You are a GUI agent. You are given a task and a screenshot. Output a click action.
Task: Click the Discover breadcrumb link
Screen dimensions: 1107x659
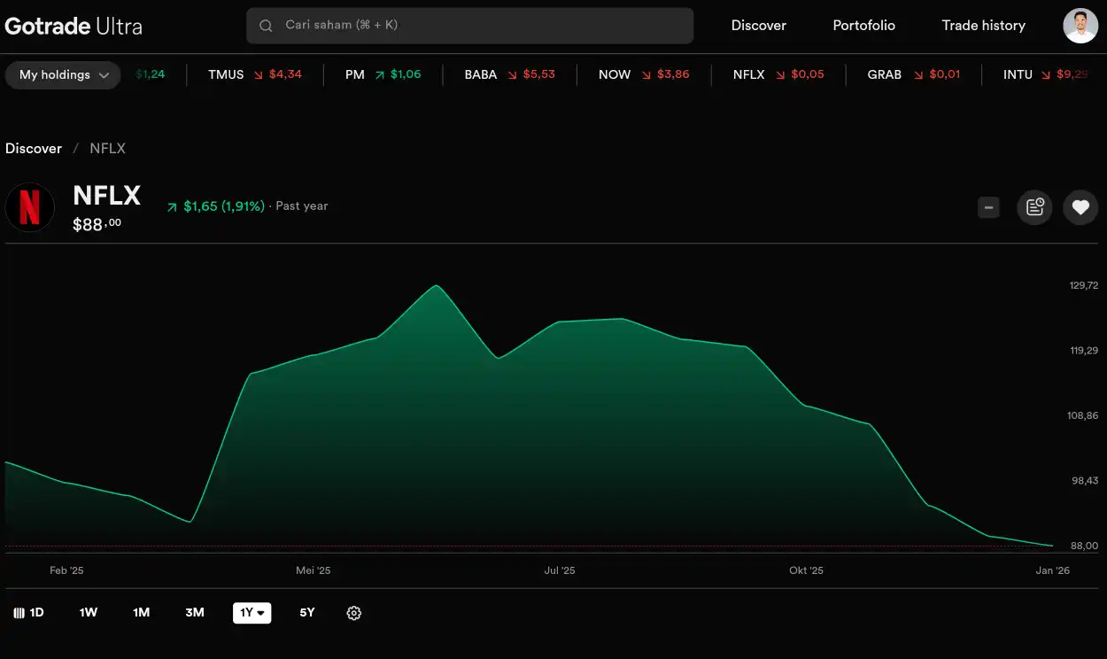tap(34, 149)
